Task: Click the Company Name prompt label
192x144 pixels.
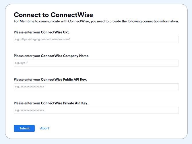Action: tap(51, 56)
